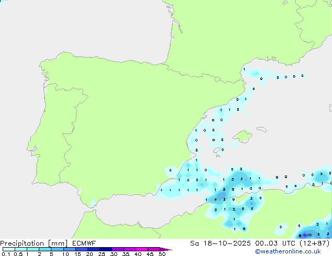Pick the legend swatch between 1 and 2
The image size is (332, 256).
click(33, 249)
